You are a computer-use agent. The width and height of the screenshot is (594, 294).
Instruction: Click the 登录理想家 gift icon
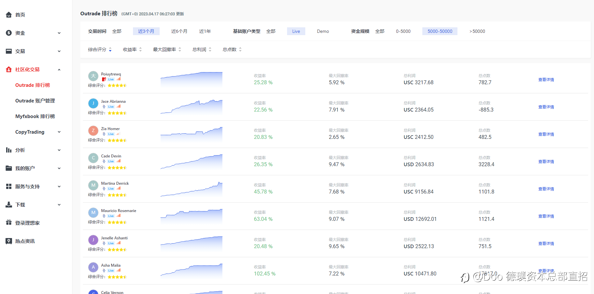pos(9,223)
